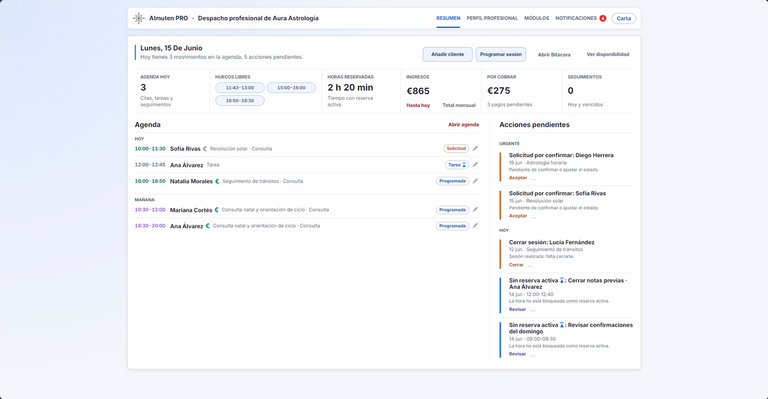Click 'Solicitud por confirmar: Diego Herrera' title
Image resolution: width=768 pixels, height=399 pixels.
point(561,156)
